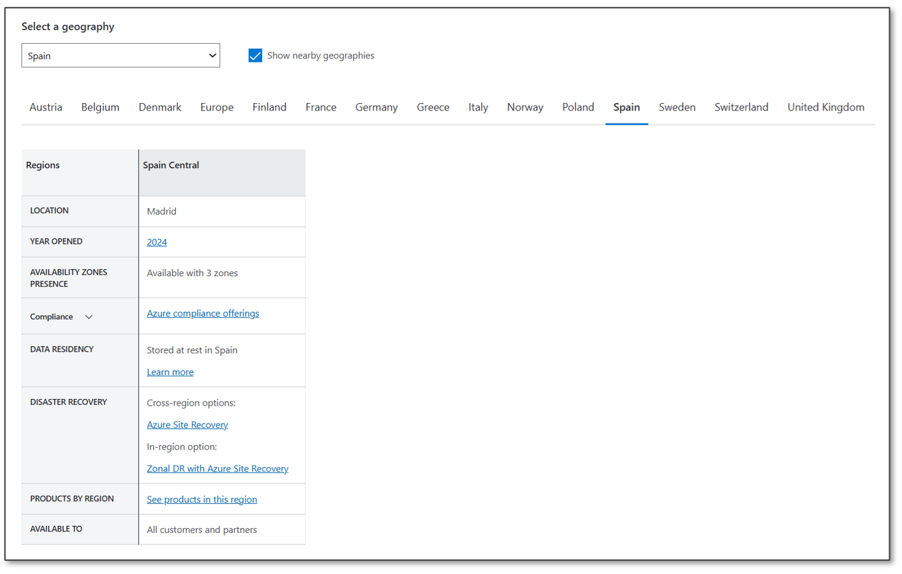The width and height of the screenshot is (902, 574).
Task: Switch to the Italy tab
Action: click(478, 107)
